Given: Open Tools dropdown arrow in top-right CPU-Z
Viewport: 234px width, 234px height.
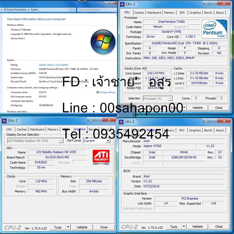Looking at the screenshot, I should pos(185,108).
